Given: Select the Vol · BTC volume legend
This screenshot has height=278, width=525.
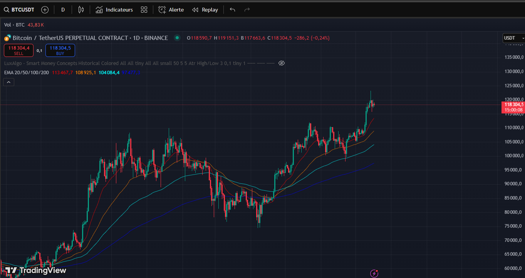Looking at the screenshot, I should click(14, 25).
